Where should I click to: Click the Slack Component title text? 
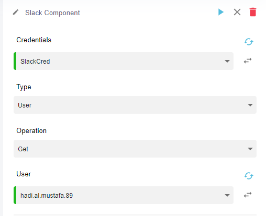[52, 13]
